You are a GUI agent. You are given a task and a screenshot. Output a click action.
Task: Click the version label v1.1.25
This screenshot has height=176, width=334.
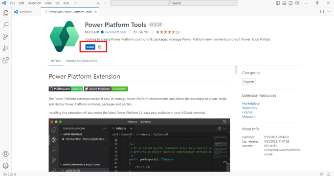156,24
